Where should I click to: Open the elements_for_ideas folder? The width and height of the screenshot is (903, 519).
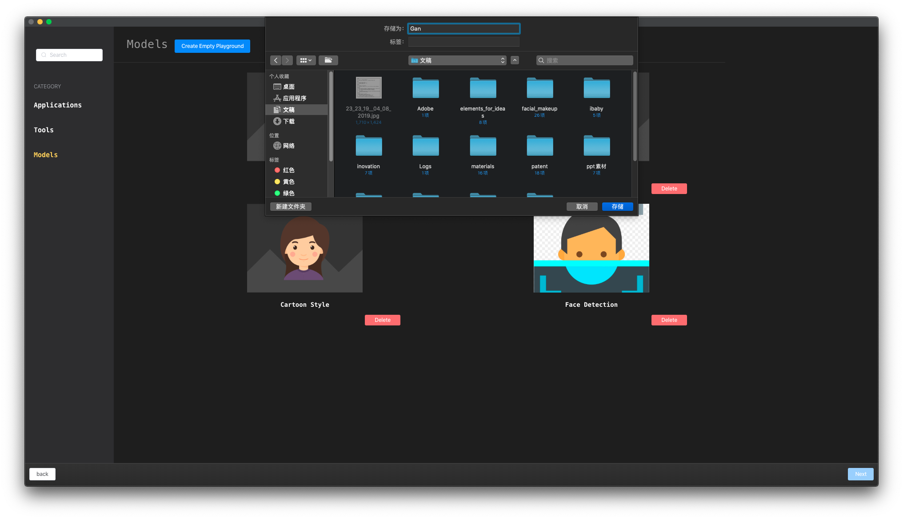point(483,89)
